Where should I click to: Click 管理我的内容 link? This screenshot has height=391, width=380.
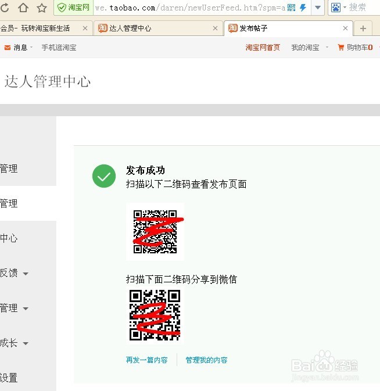(206, 360)
